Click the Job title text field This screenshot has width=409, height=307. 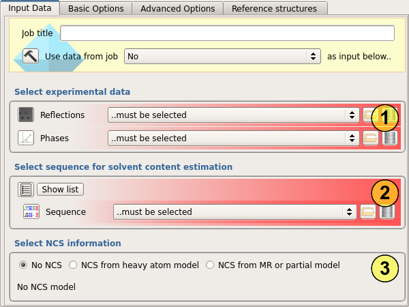tap(227, 33)
